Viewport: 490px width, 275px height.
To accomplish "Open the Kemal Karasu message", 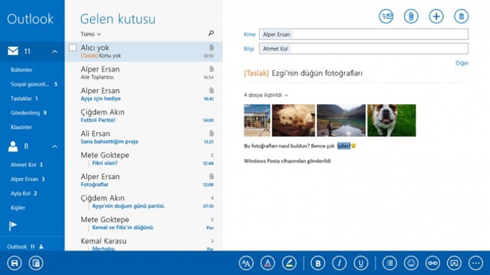I will point(144,243).
